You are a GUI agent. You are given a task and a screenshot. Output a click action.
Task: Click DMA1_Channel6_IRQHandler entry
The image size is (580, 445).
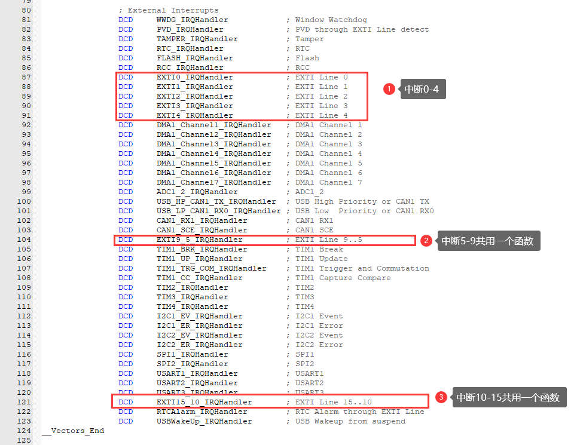click(214, 173)
